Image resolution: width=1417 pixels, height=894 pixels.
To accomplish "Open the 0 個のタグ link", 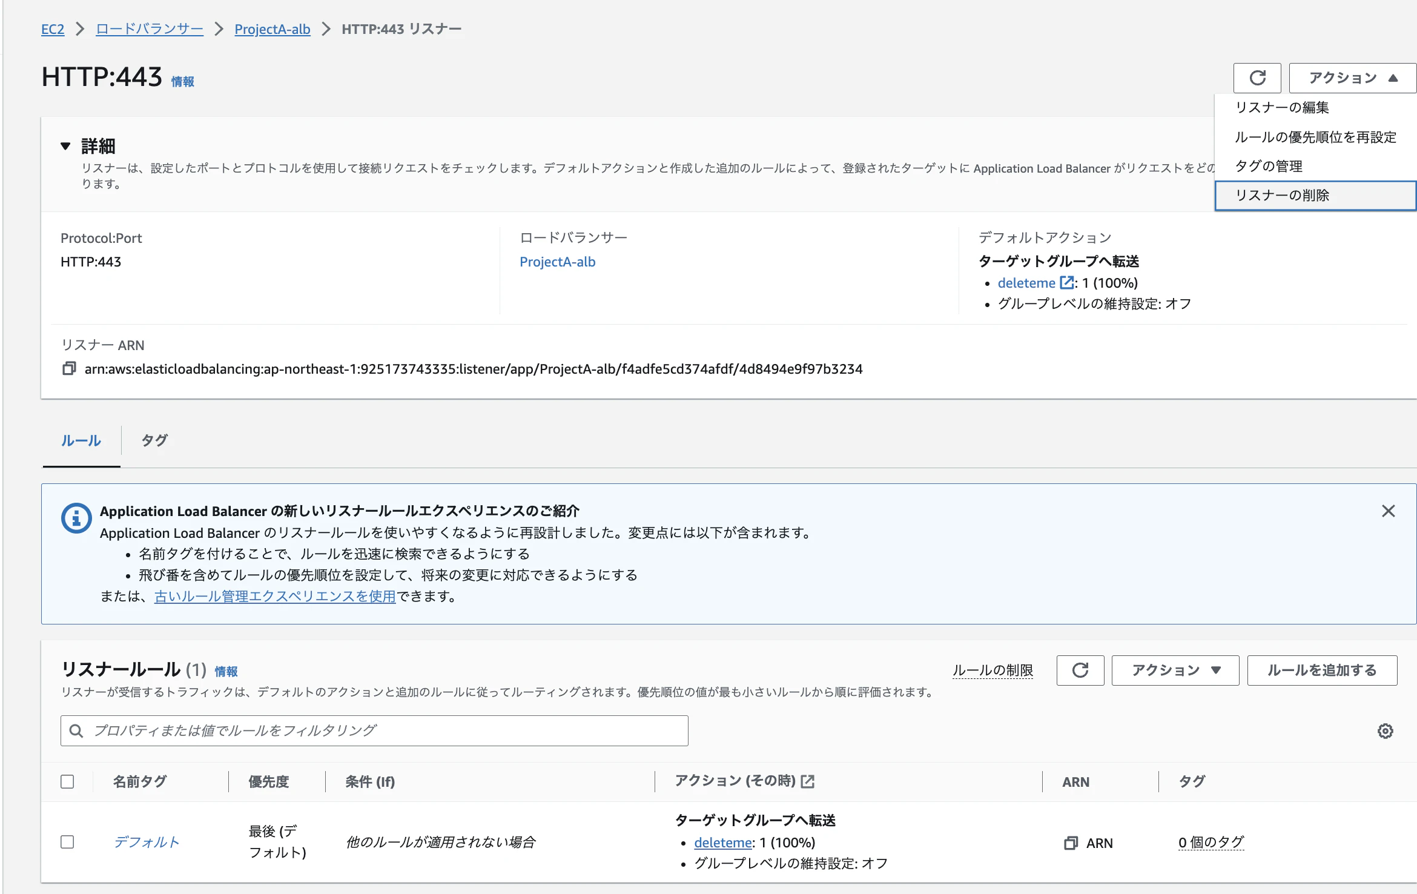I will pyautogui.click(x=1211, y=843).
